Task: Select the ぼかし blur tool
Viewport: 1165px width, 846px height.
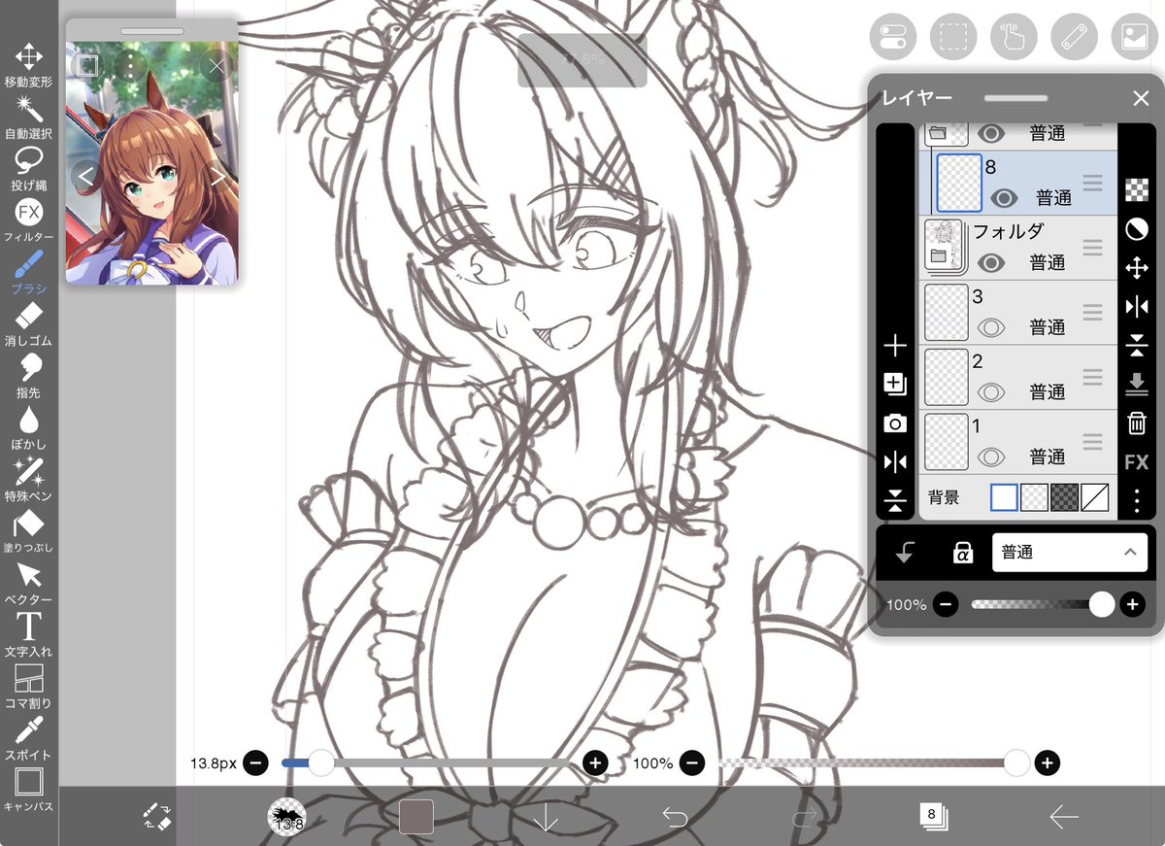Action: 28,426
